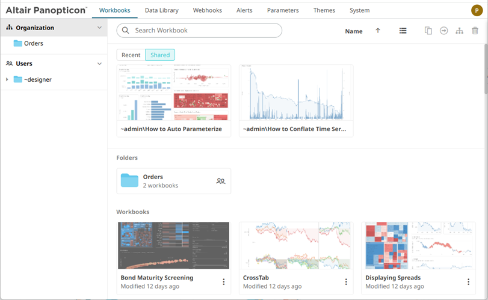Click the copy workbook icon in toolbar
This screenshot has height=300, width=488.
tap(428, 31)
